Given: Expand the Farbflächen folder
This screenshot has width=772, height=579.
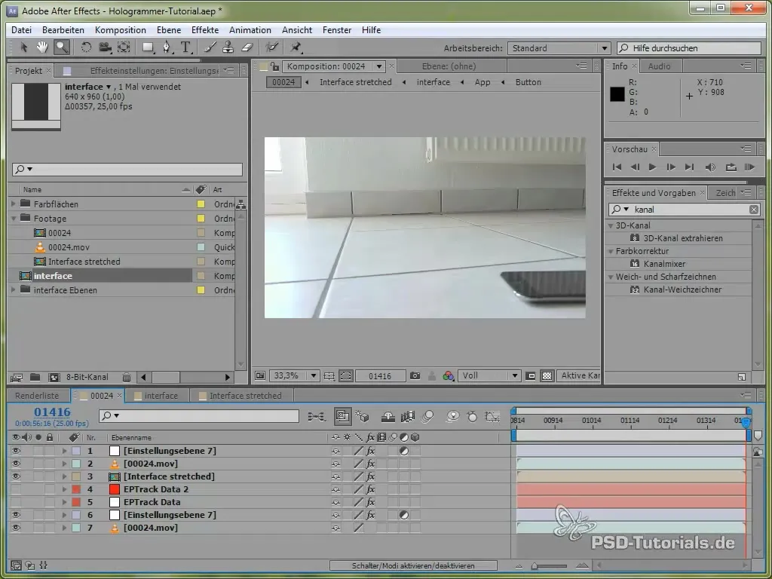Looking at the screenshot, I should pyautogui.click(x=14, y=204).
